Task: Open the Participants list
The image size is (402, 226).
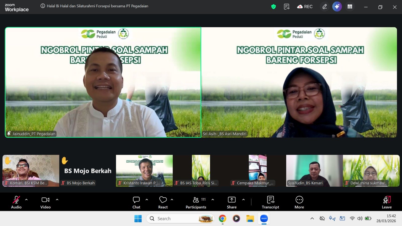Action: tap(196, 202)
